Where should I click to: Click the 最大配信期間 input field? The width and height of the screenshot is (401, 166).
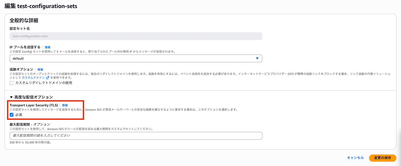coord(136,136)
